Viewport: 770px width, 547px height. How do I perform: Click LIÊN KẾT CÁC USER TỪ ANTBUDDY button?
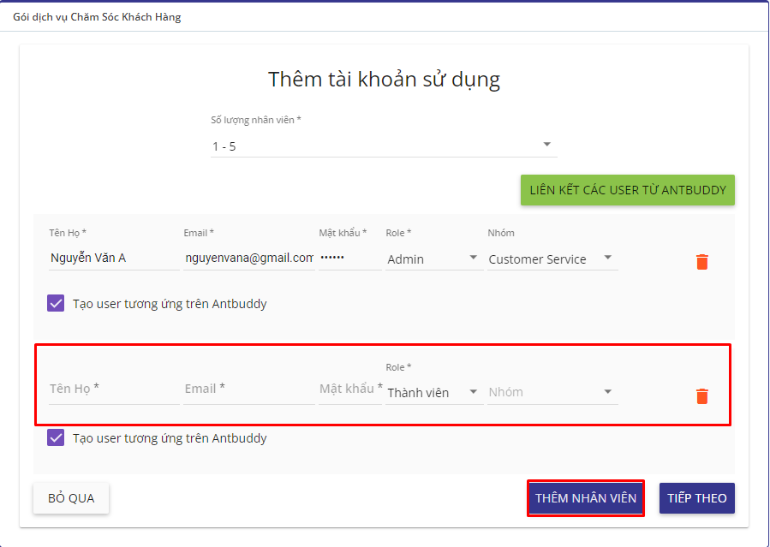click(x=628, y=190)
